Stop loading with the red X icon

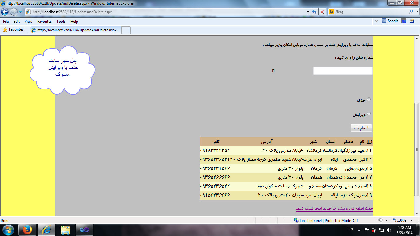(x=322, y=12)
